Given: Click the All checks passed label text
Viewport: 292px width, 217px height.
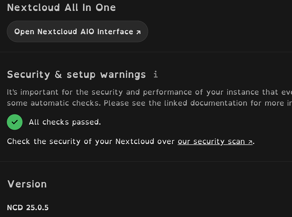Looking at the screenshot, I should pyautogui.click(x=64, y=122).
